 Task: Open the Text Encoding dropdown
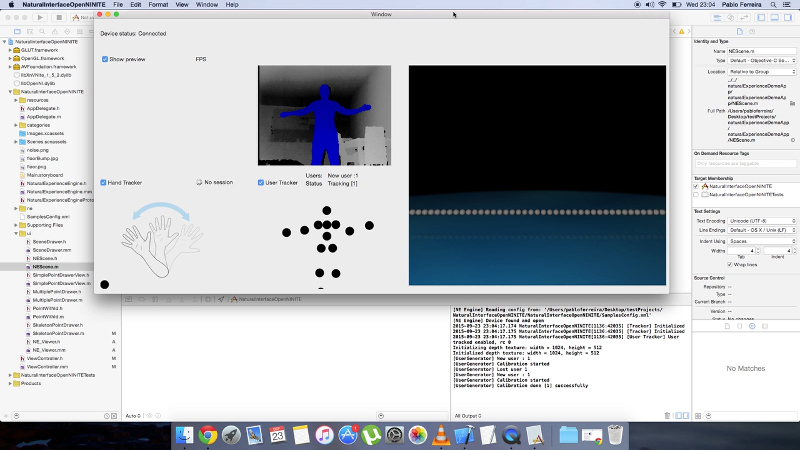pyautogui.click(x=762, y=221)
